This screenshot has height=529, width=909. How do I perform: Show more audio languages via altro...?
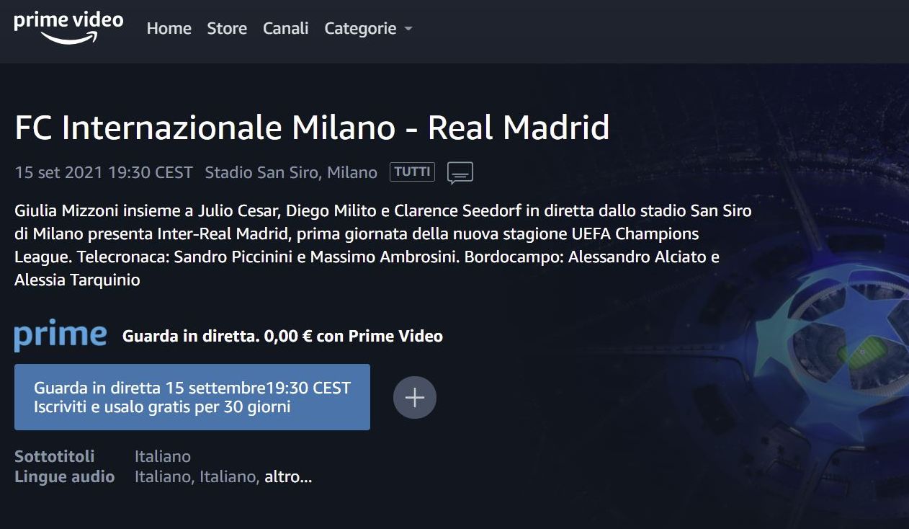tap(288, 476)
